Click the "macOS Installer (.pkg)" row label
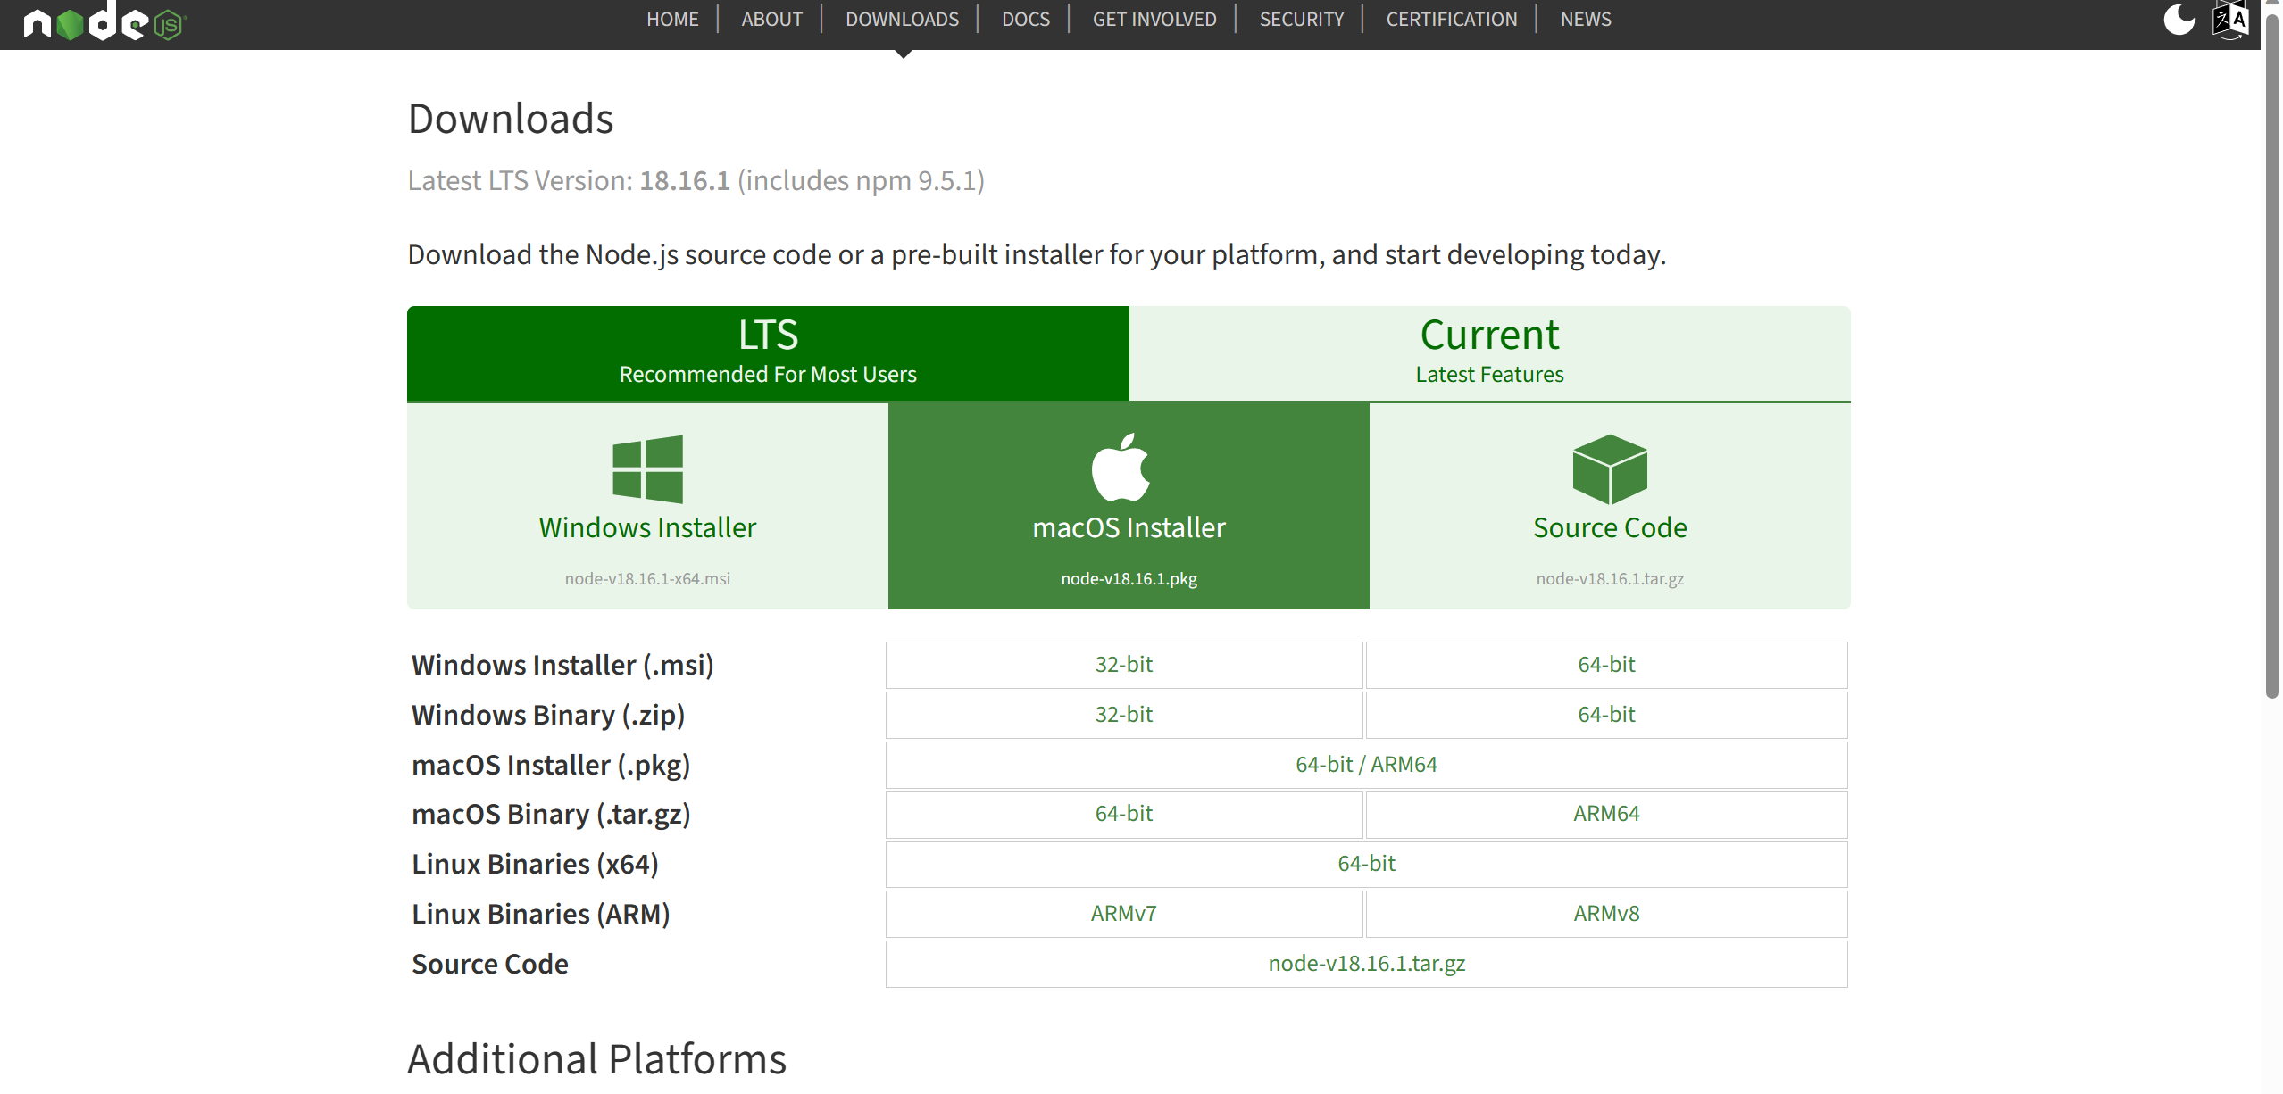The image size is (2283, 1094). 551,766
